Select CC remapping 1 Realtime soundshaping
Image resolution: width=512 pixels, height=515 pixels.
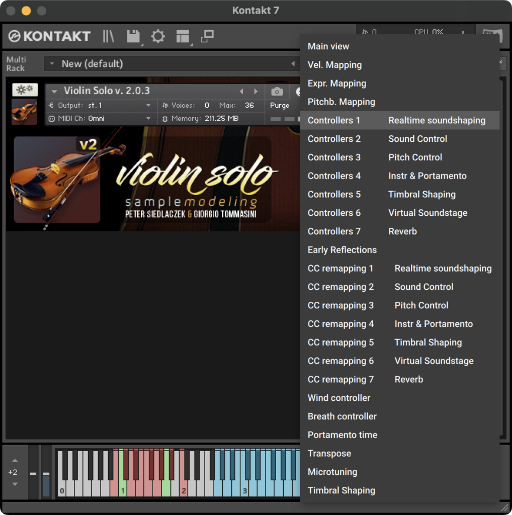point(400,269)
